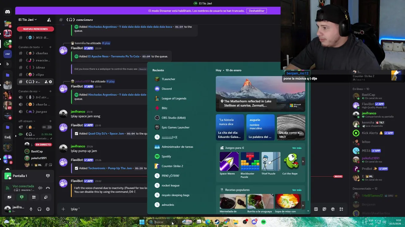The width and height of the screenshot is (405, 227).
Task: Open Space Waves game tile
Action: coord(229,164)
